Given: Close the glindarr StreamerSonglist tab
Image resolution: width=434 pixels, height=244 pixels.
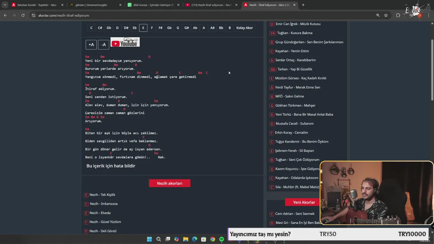Looking at the screenshot, I should point(120,5).
